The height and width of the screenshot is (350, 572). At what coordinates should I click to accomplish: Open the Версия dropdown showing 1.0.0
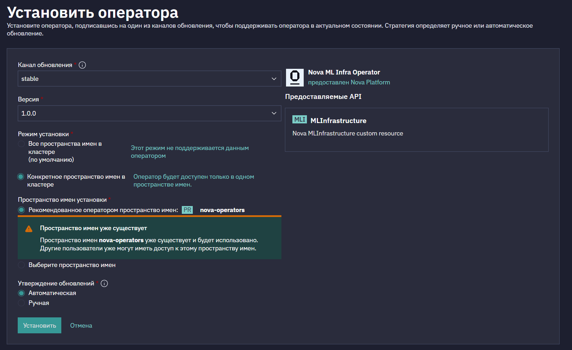click(x=149, y=113)
